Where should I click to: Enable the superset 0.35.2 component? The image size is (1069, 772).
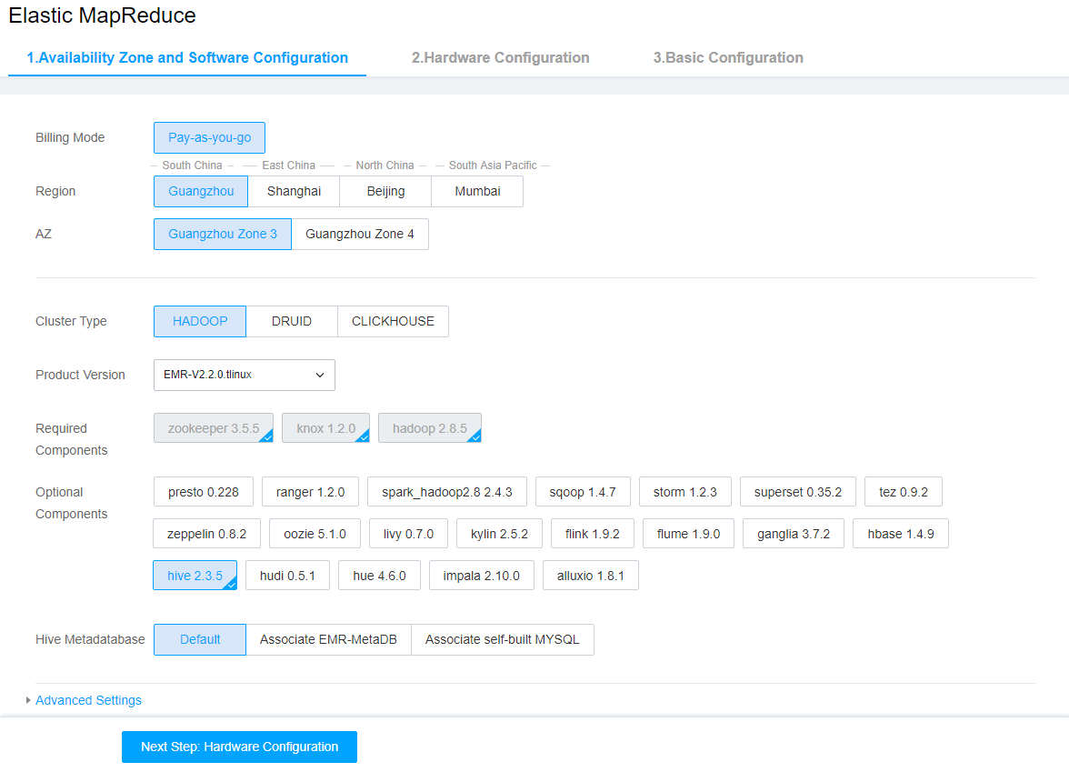tap(798, 492)
